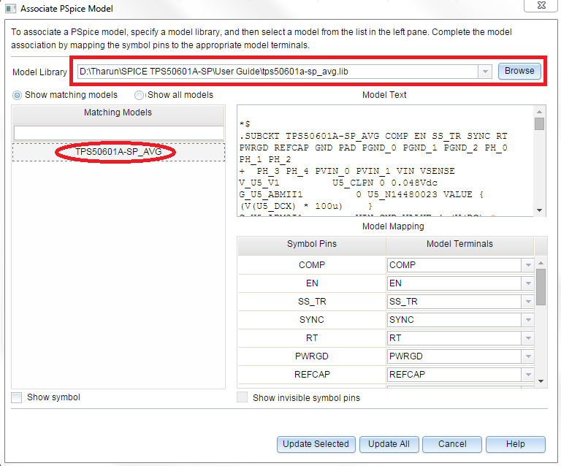Click the Update All button
Screen dimensions: 561x466
click(x=388, y=444)
